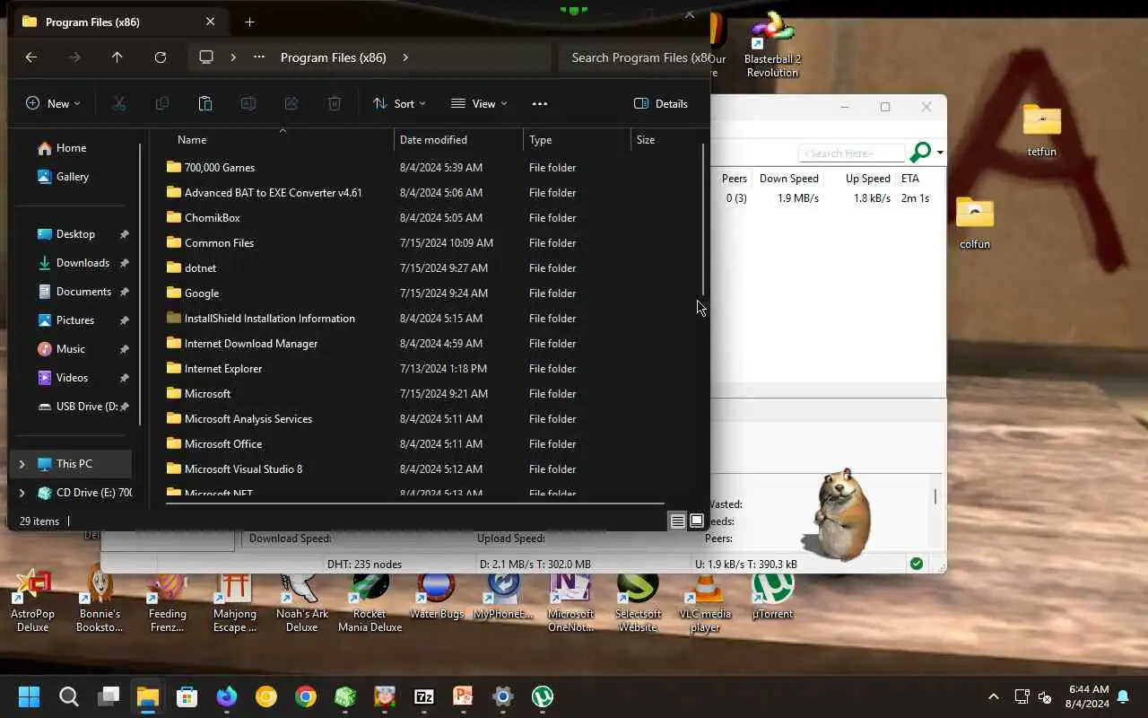Click the Search Program Files (x86) box
The width and height of the screenshot is (1148, 718).
pos(633,57)
